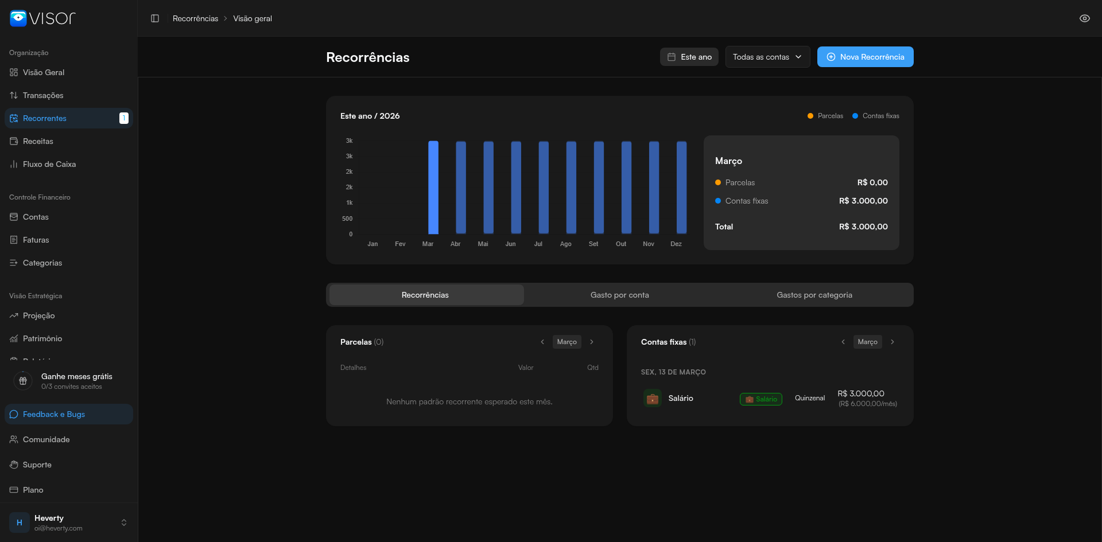Open Feedback e Bugs link

coord(54,414)
